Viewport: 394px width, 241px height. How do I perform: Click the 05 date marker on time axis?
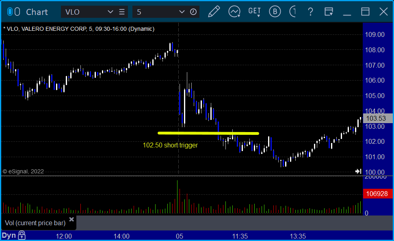pos(180,236)
